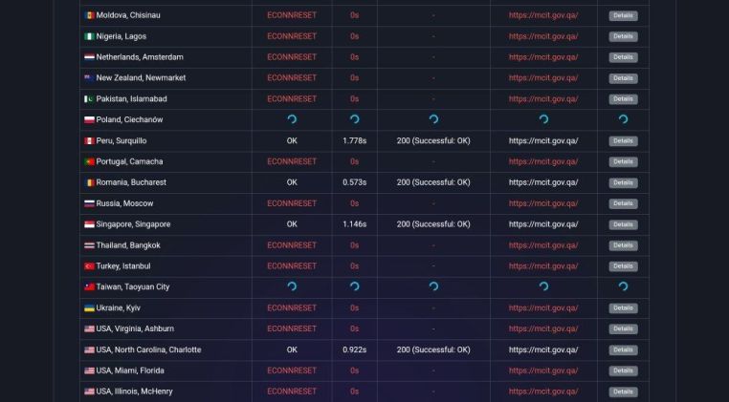
Task: Click ECONNRESET status for Portugal, Camacha
Action: pos(292,161)
